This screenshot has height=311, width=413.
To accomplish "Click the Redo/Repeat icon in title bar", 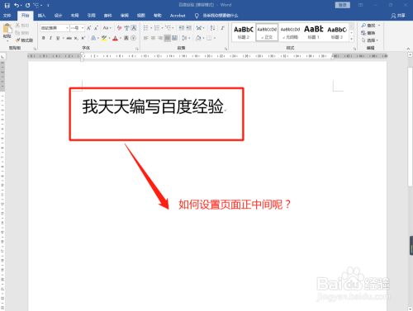I will [x=27, y=5].
